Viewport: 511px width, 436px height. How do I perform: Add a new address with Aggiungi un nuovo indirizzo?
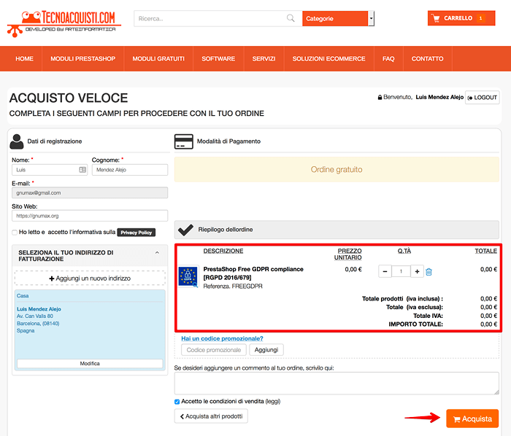(x=90, y=279)
